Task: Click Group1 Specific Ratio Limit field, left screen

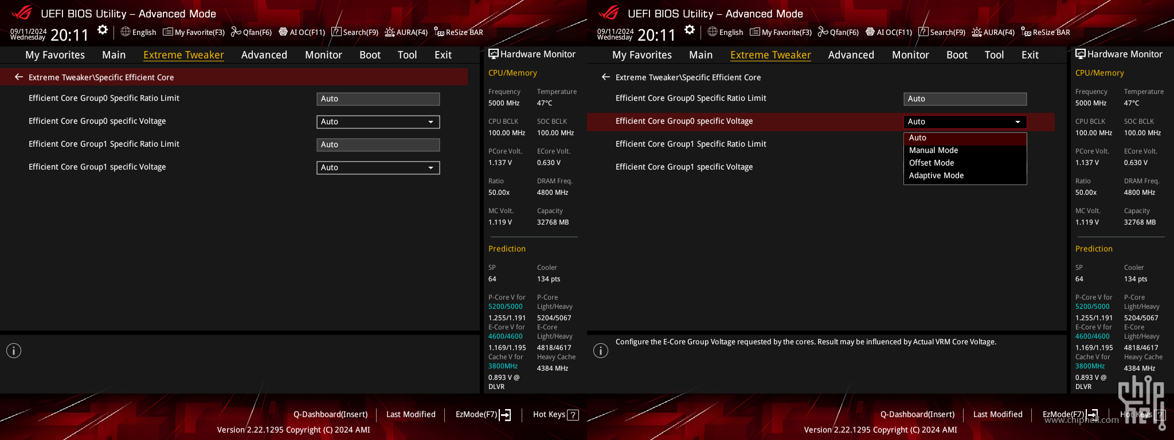Action: click(x=378, y=145)
